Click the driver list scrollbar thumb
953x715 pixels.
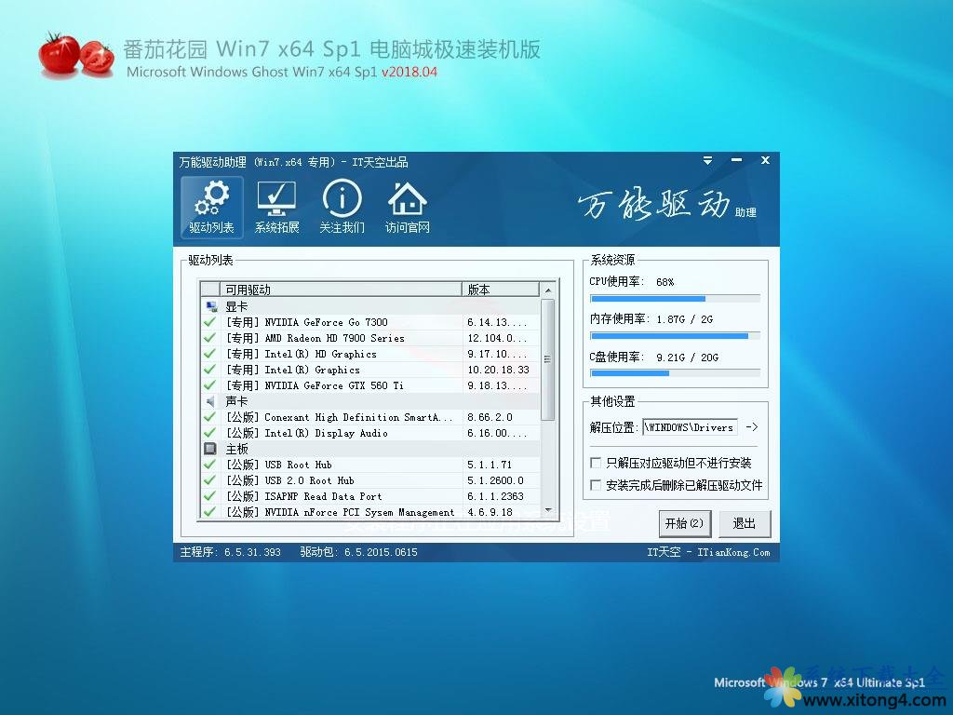(x=547, y=359)
